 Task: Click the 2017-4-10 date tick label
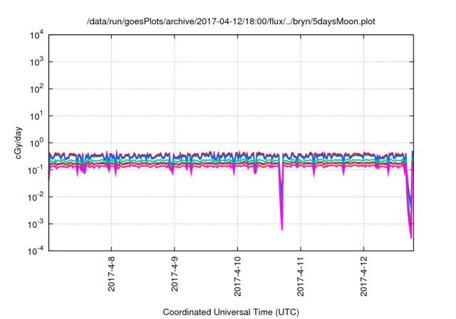click(237, 276)
